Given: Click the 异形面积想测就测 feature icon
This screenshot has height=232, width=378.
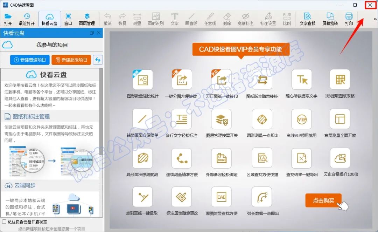Looking at the screenshot, I should 142,158.
